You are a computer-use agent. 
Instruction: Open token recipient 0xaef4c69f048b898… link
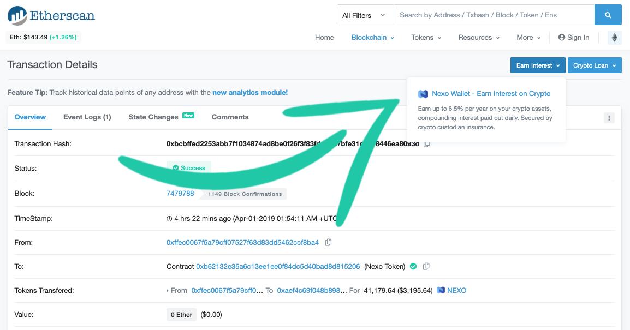[x=312, y=290]
